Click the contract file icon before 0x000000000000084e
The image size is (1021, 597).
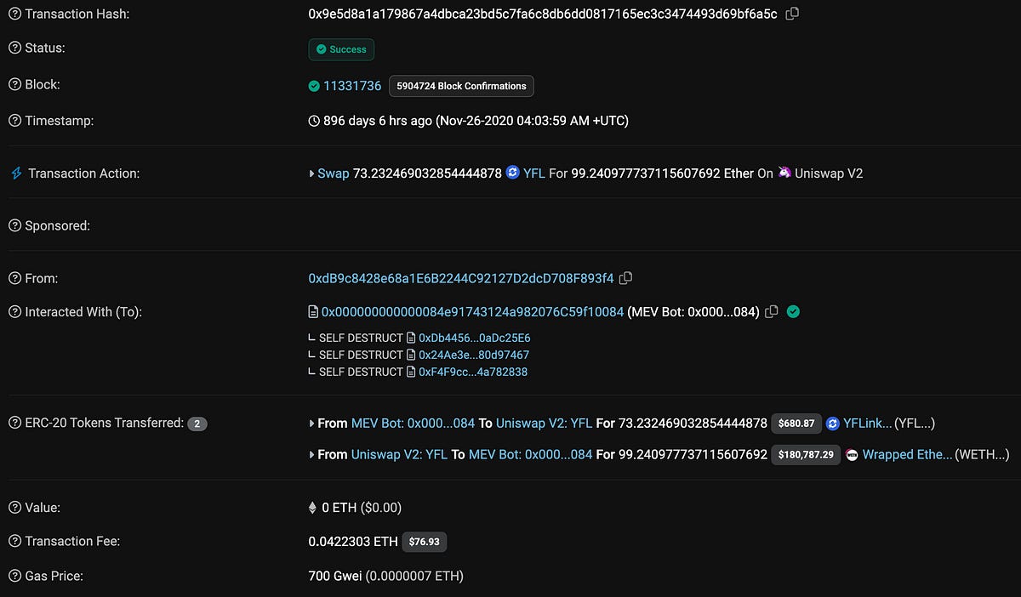[313, 312]
